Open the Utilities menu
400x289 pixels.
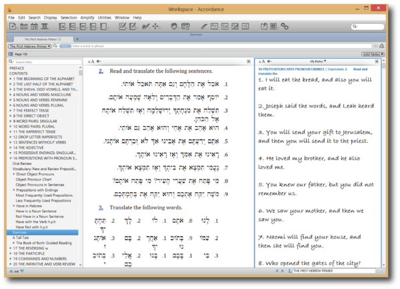click(x=103, y=17)
